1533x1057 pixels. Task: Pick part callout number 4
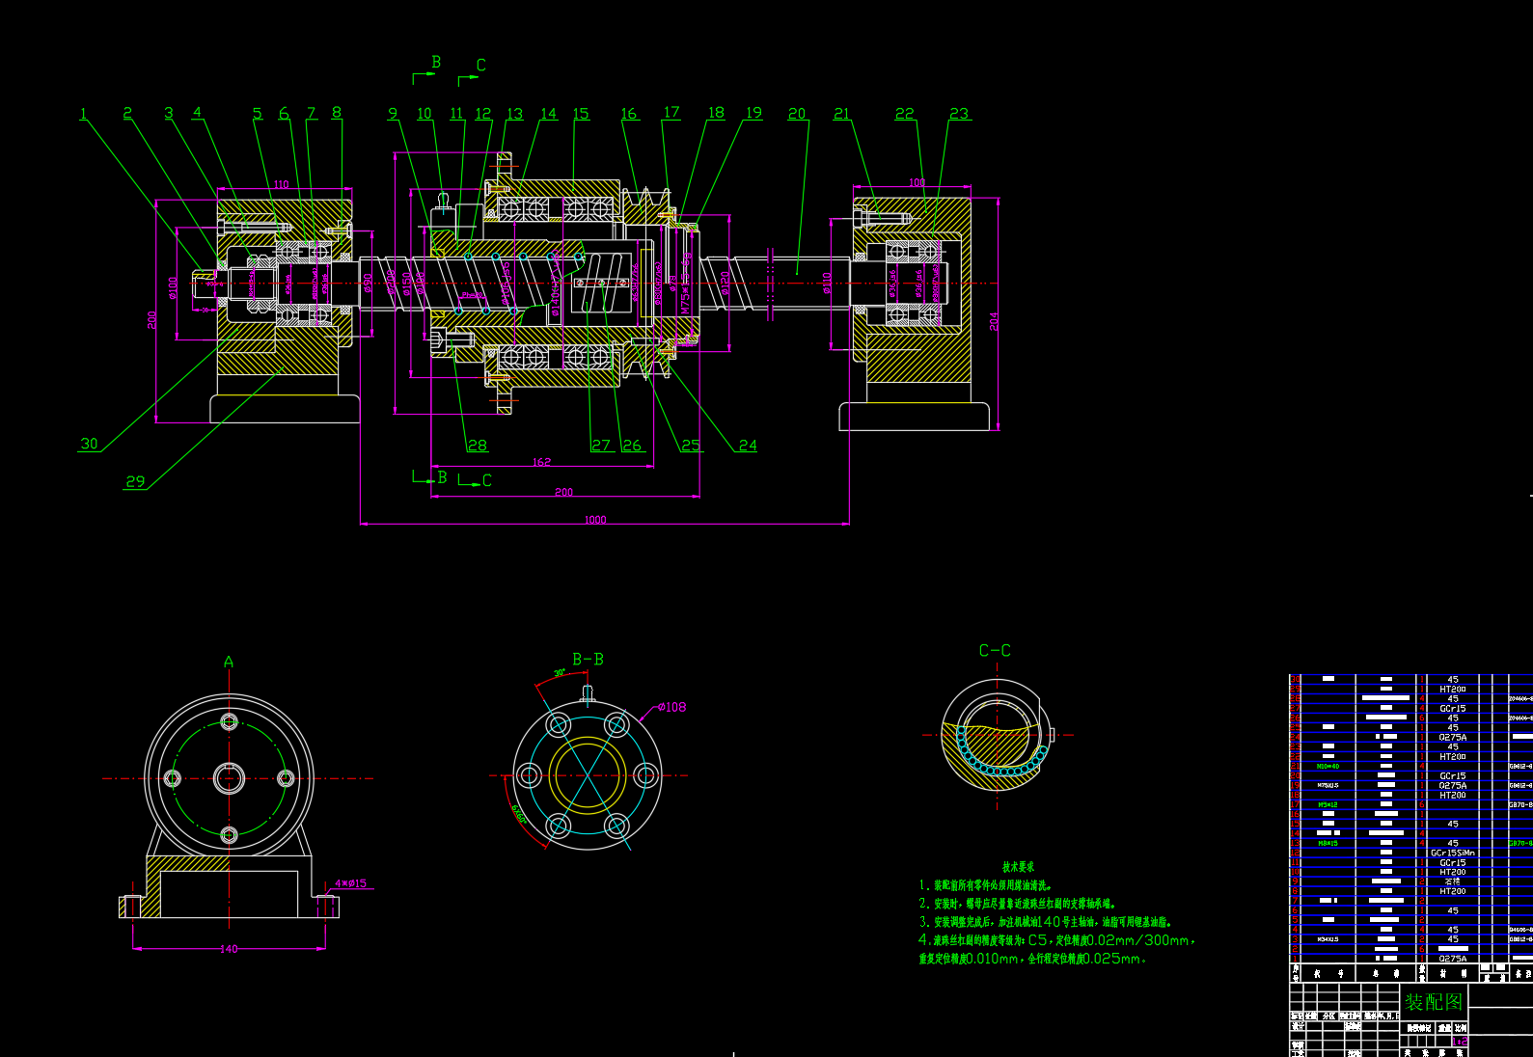tap(198, 112)
